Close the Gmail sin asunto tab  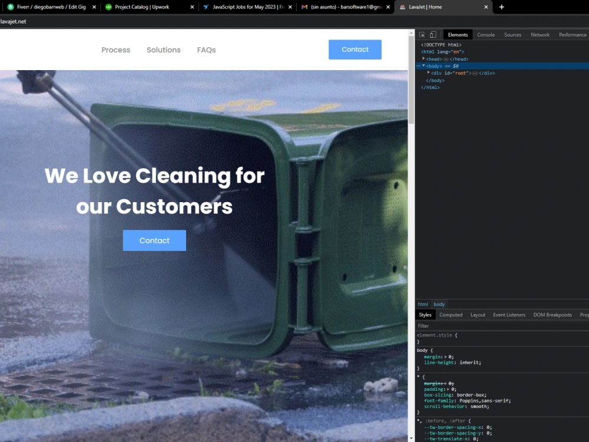tap(388, 6)
